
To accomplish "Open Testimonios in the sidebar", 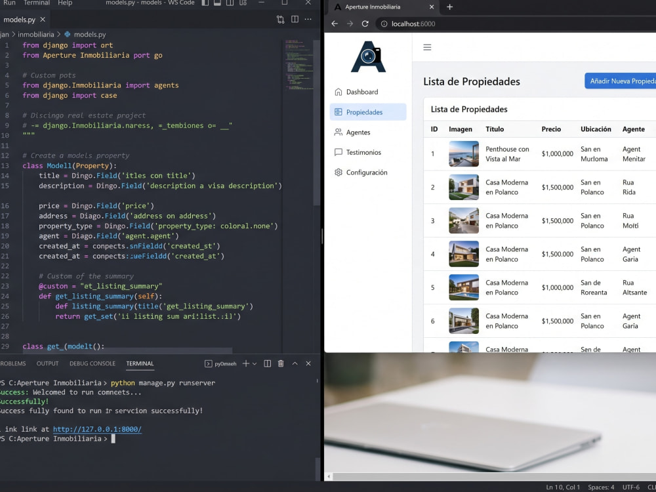I will click(368, 152).
